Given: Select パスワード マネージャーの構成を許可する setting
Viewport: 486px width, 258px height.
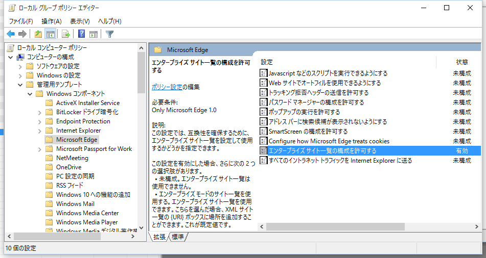Looking at the screenshot, I should coord(369,102).
